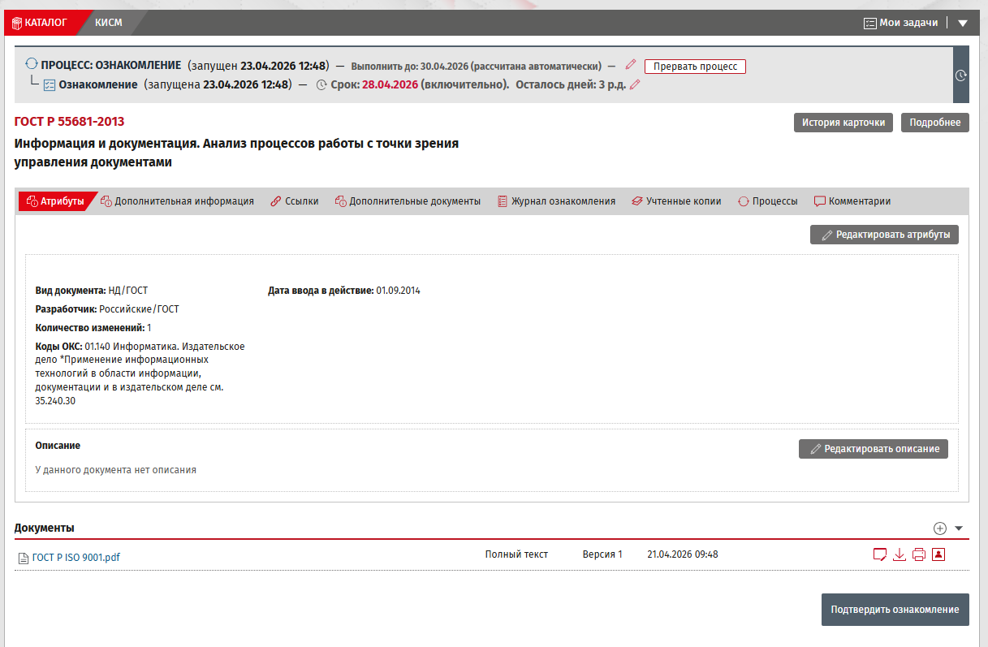The width and height of the screenshot is (988, 647).
Task: Edit the process deadline with the pencil icon
Action: tap(631, 65)
